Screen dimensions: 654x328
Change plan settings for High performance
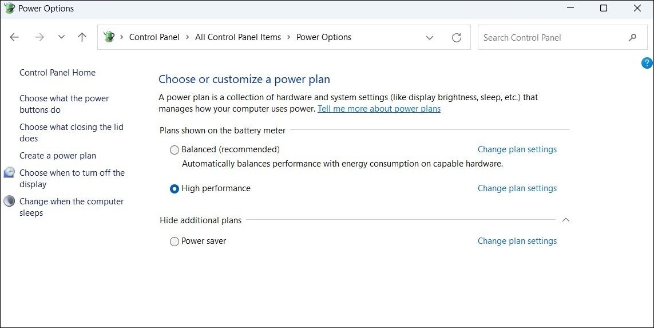pyautogui.click(x=517, y=188)
